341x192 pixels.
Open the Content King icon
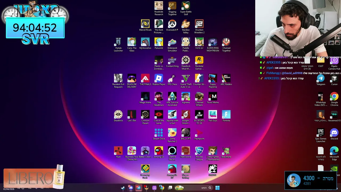coord(172,62)
